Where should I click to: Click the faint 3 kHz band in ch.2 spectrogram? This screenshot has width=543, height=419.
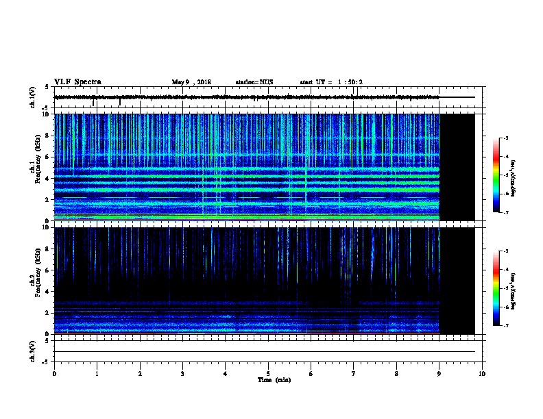tap(247, 303)
